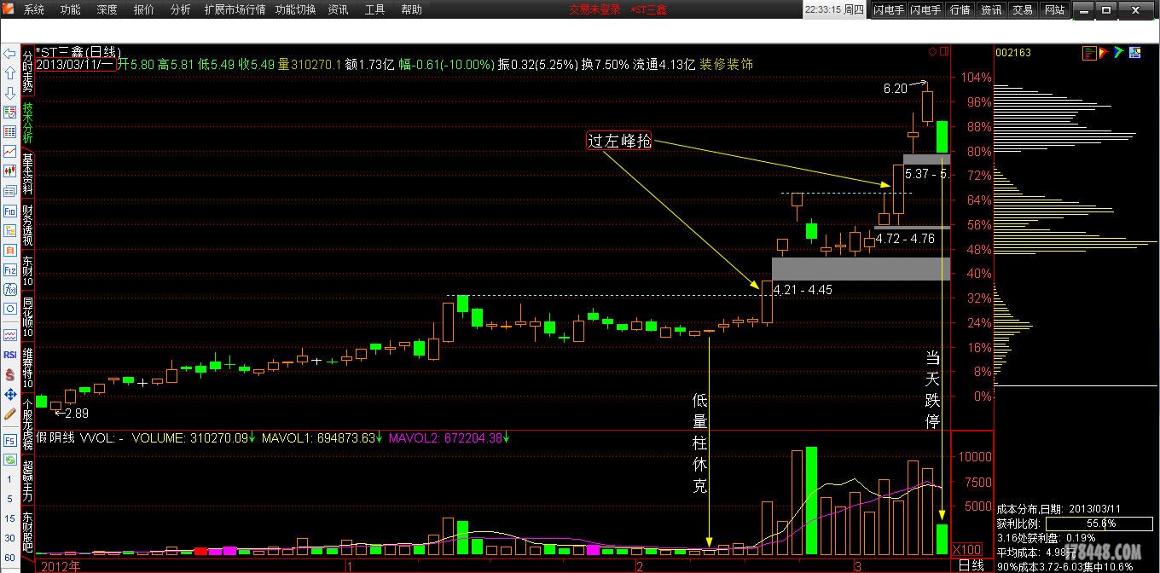Image resolution: width=1160 pixels, height=573 pixels.
Task: Click the X100 volume scale label
Action: [966, 549]
